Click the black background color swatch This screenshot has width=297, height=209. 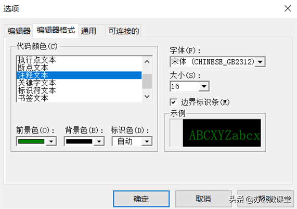click(x=79, y=141)
